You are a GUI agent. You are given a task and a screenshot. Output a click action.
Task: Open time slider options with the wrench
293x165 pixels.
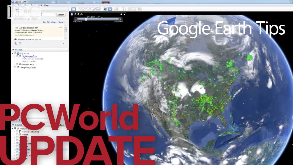pyautogui.click(x=121, y=14)
